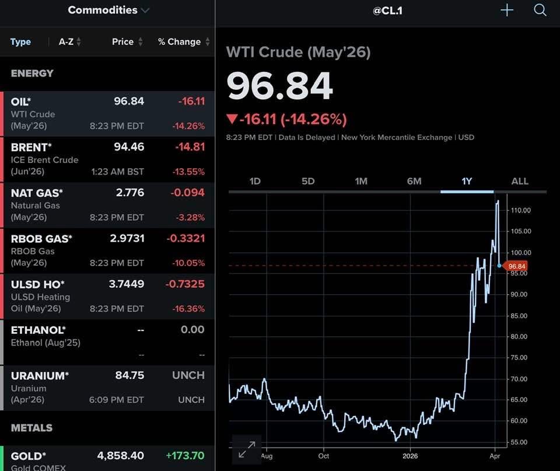Screen dimensions: 560x471
Task: Open the BRENT crude row
Action: (107, 159)
